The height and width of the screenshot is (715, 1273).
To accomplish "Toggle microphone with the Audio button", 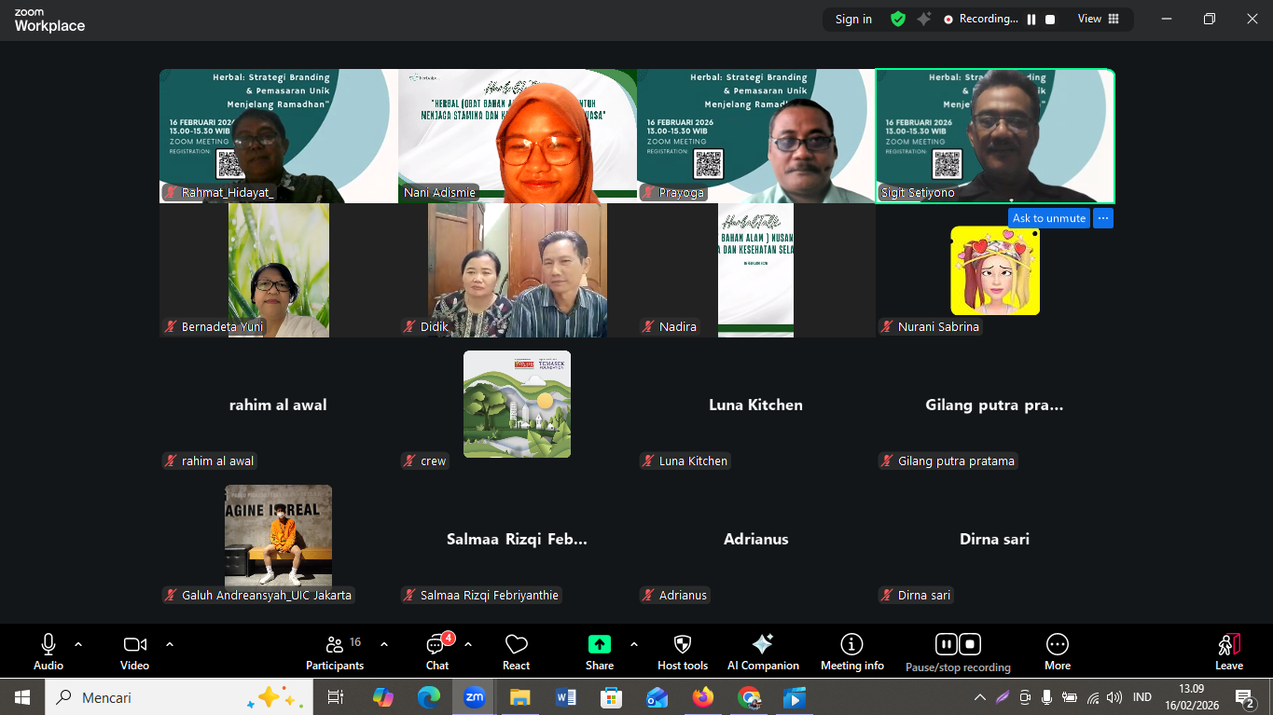I will (48, 645).
